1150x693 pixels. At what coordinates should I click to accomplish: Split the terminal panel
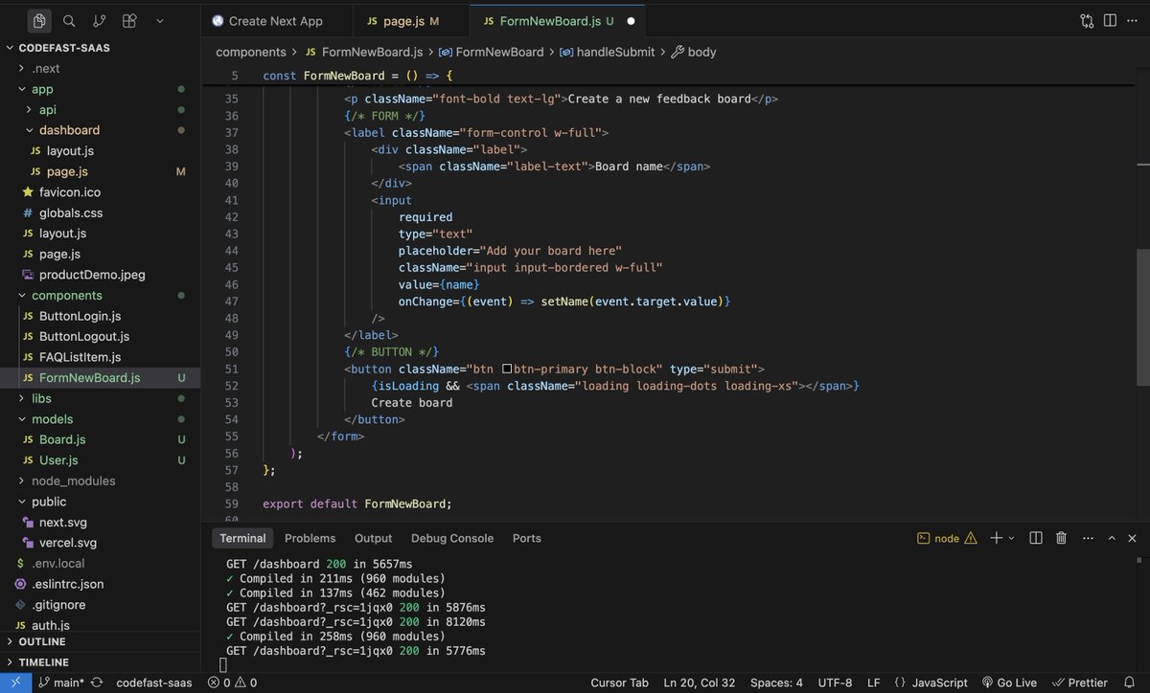pyautogui.click(x=1036, y=538)
